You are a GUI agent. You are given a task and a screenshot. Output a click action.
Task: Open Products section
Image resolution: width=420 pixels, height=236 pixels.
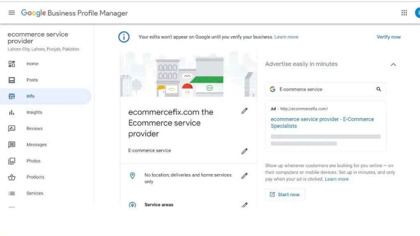(46, 177)
